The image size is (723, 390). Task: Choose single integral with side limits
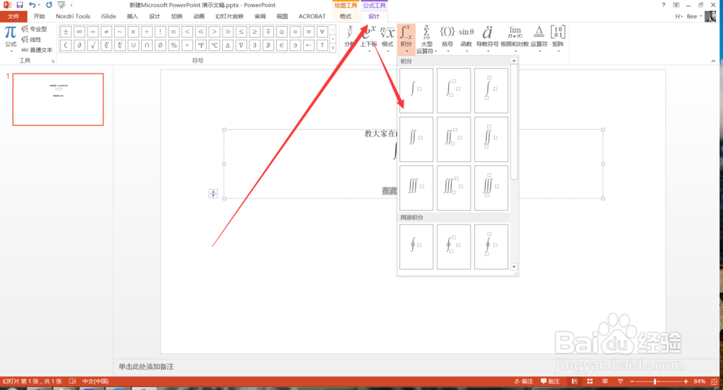[x=454, y=90]
